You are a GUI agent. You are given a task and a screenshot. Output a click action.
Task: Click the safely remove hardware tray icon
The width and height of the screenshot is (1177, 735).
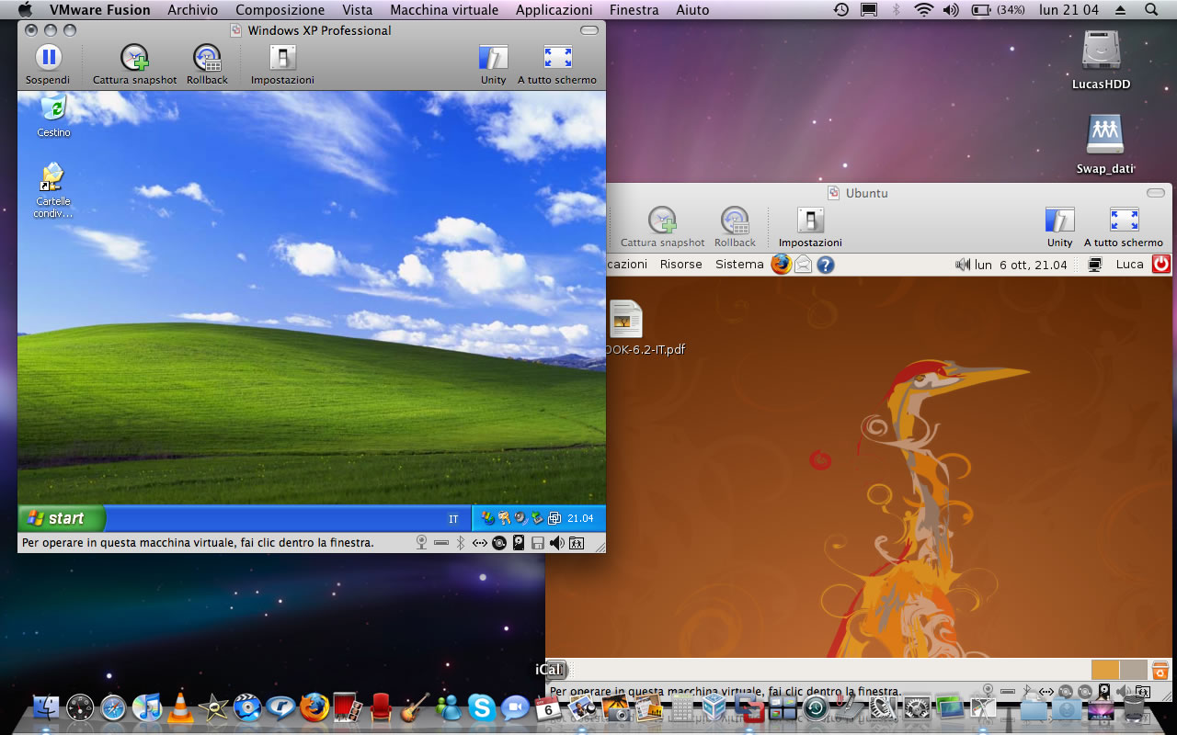(x=537, y=518)
